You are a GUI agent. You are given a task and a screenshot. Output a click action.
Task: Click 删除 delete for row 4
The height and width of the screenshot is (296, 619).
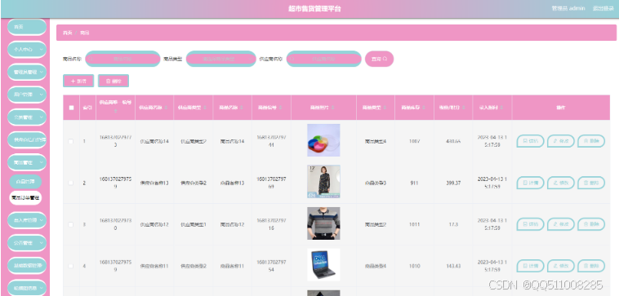(591, 266)
